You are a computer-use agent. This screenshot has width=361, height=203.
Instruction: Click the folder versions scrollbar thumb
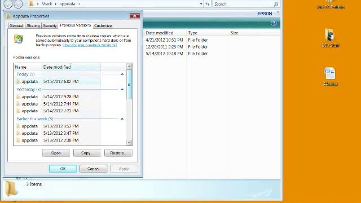tap(129, 84)
